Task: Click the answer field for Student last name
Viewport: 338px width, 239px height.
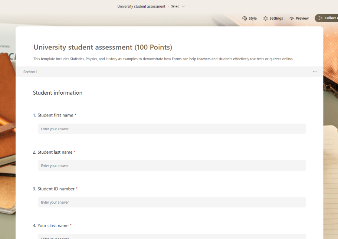Action: tap(173, 165)
